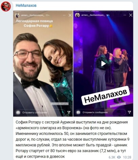
Task: Play the stage performance video
Action: [x=103, y=64]
